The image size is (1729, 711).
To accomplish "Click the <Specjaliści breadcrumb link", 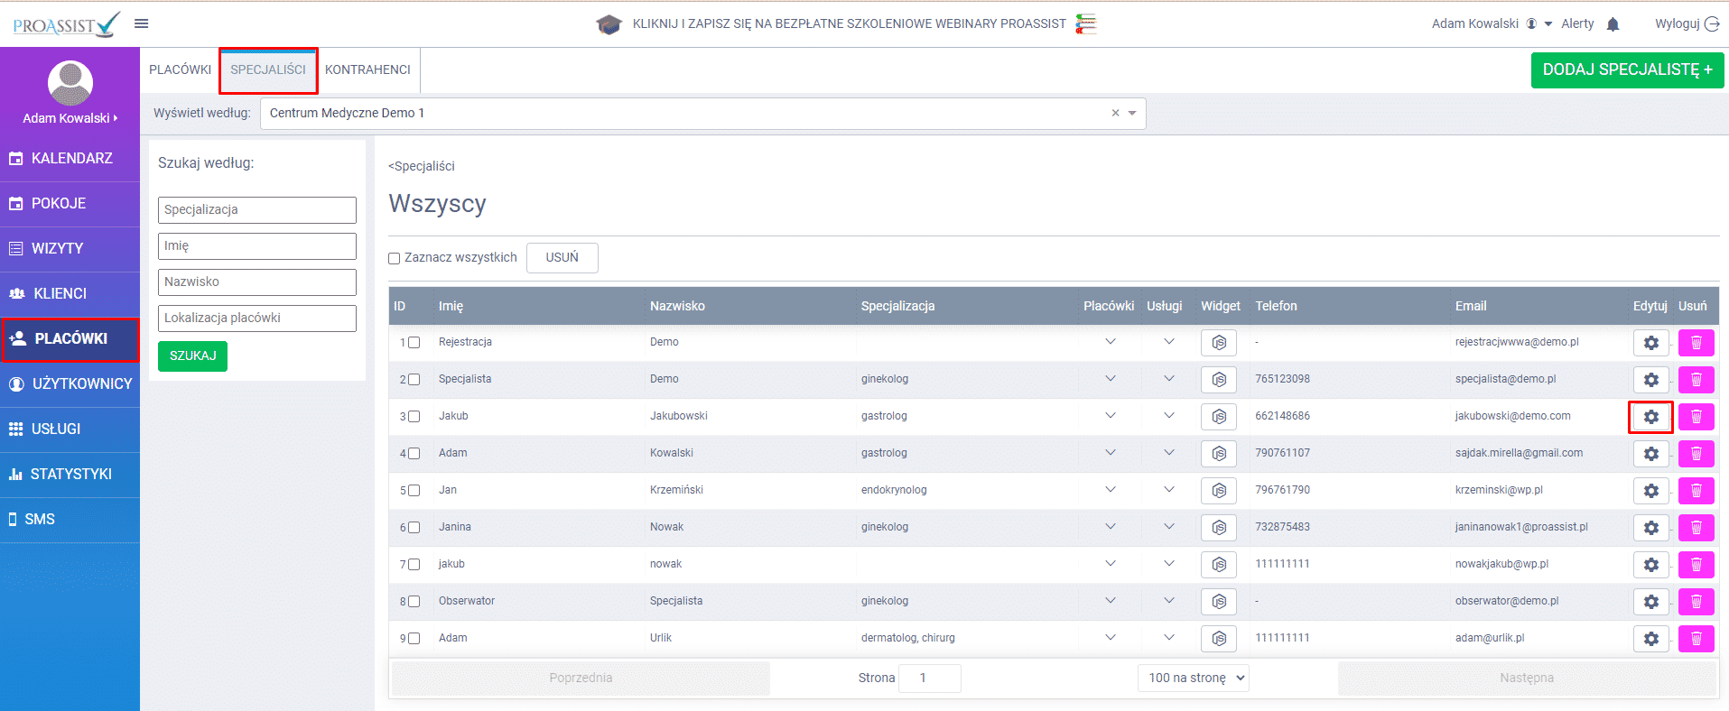I will (422, 167).
